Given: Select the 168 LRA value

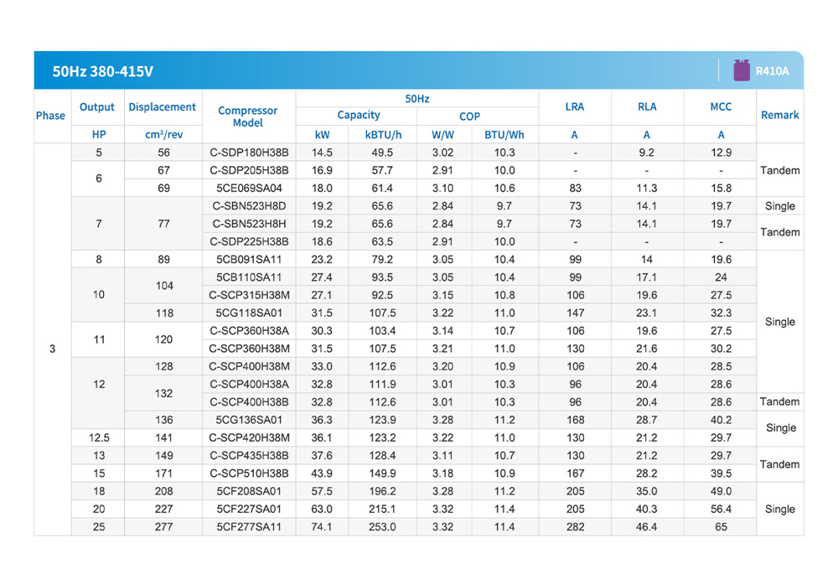Looking at the screenshot, I should point(575,420).
